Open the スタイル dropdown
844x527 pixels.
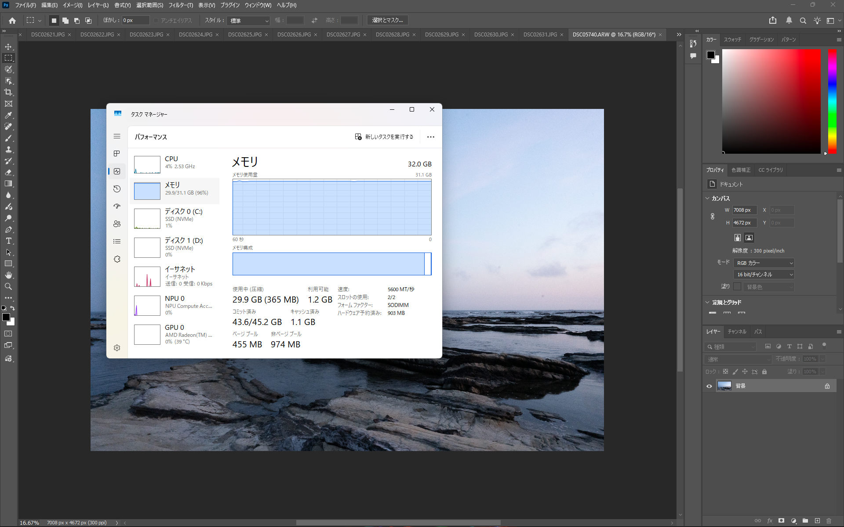pyautogui.click(x=249, y=21)
